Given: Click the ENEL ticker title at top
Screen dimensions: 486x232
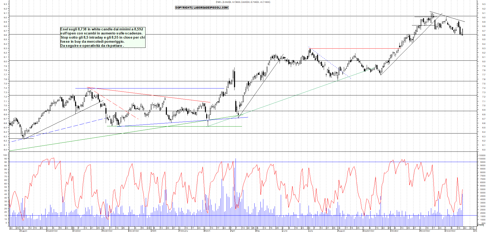Looking at the screenshot, I should [243, 2].
